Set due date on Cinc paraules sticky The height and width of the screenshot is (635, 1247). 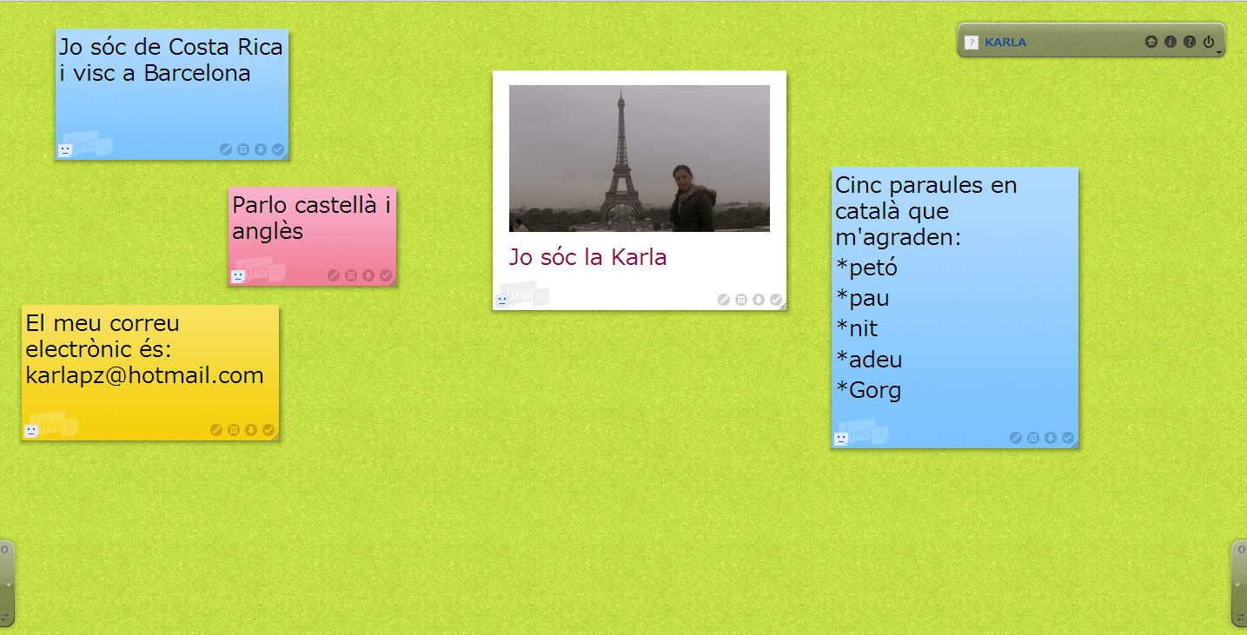tap(1033, 438)
